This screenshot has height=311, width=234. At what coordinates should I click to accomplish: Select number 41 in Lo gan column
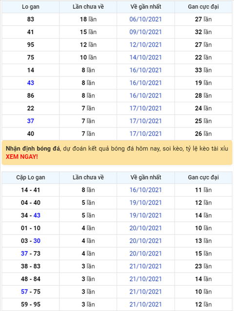[31, 32]
